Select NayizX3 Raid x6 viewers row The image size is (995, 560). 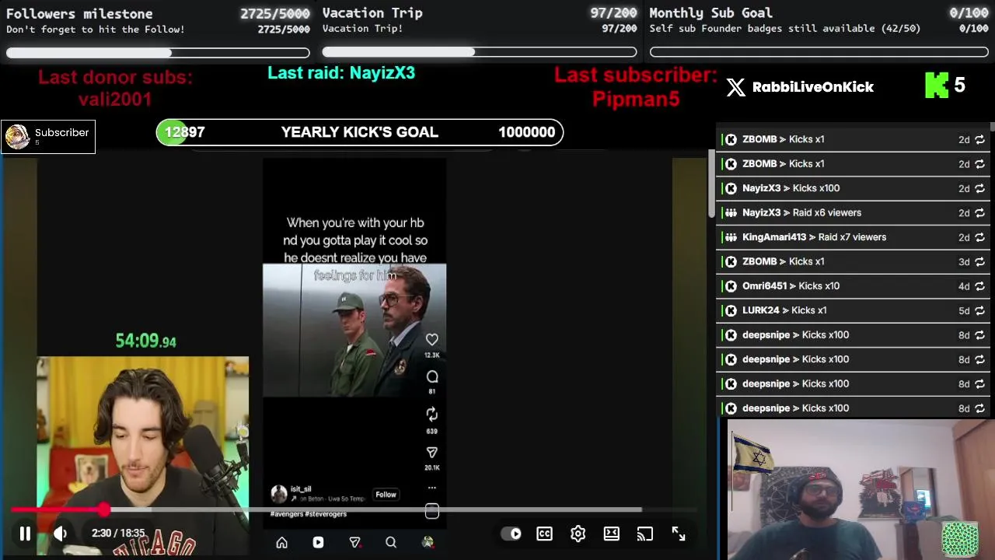pyautogui.click(x=853, y=212)
